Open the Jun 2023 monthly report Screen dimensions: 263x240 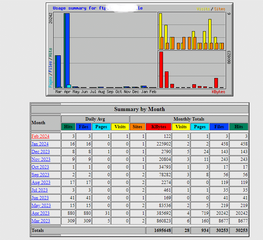40,198
